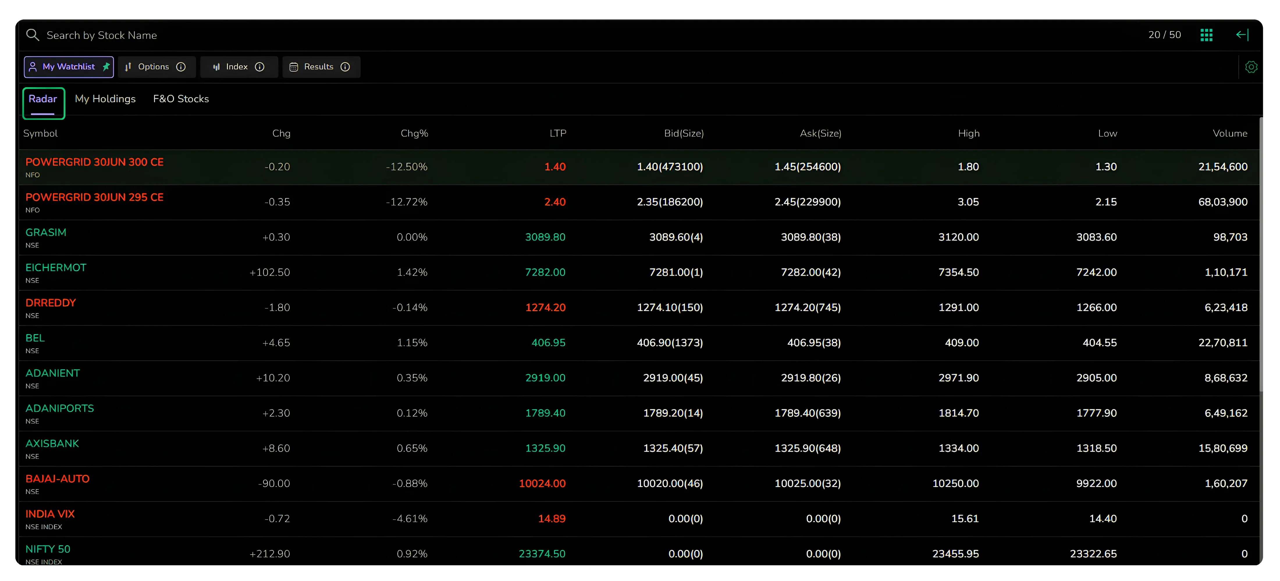Select the My Watchlist tab
1280x581 pixels.
(x=69, y=67)
